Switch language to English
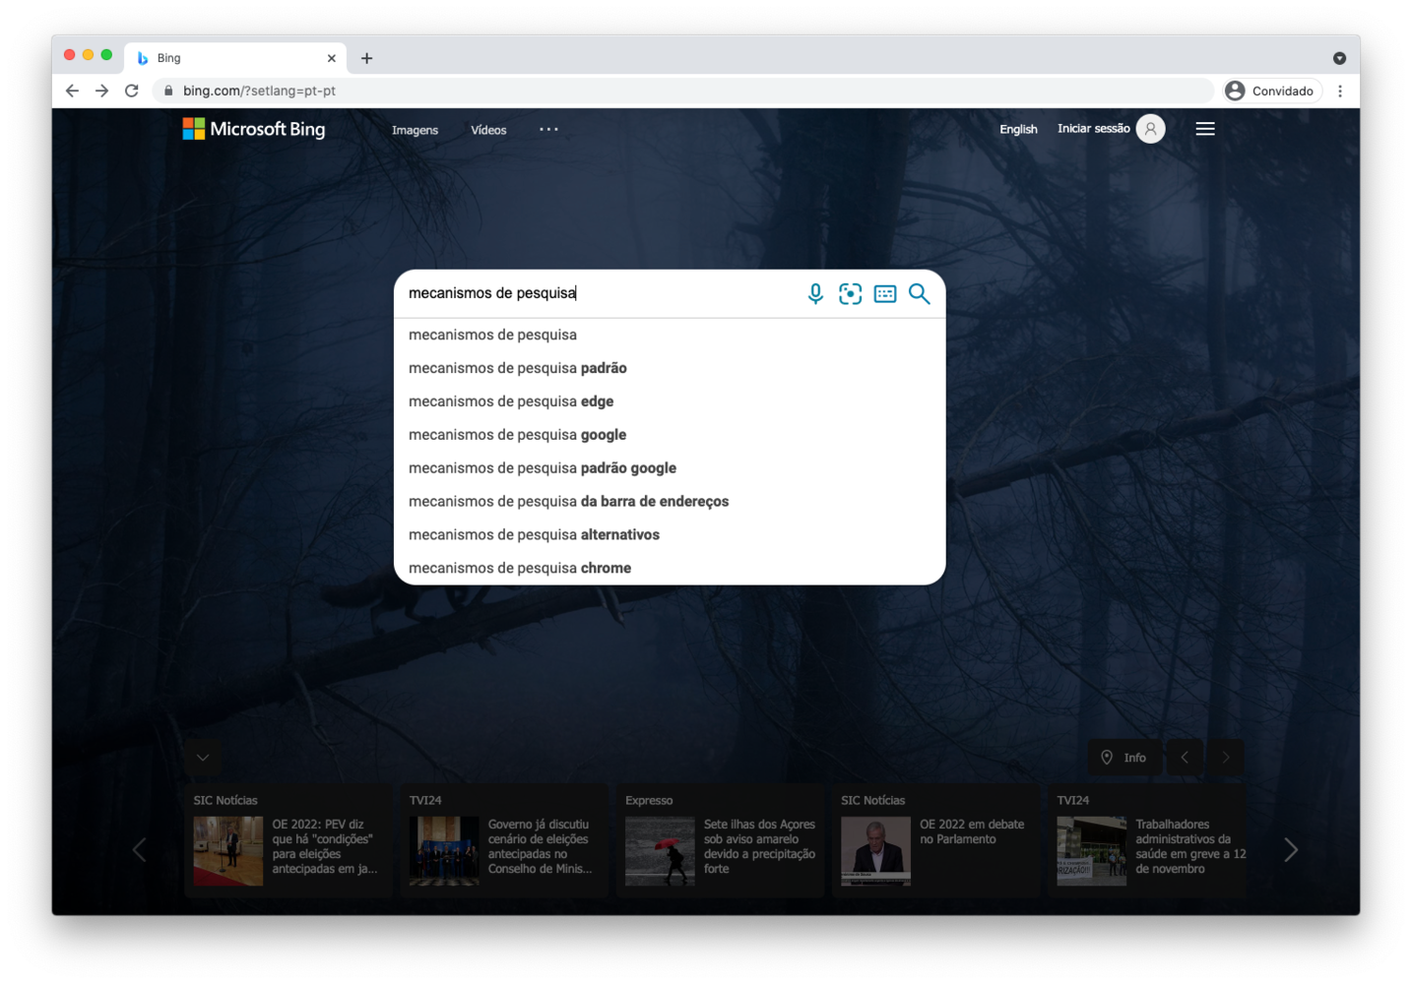Screen dimensions: 1412x984 point(1018,129)
